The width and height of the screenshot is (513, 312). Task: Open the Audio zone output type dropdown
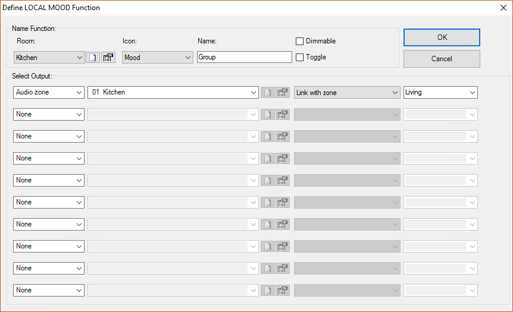click(x=49, y=93)
